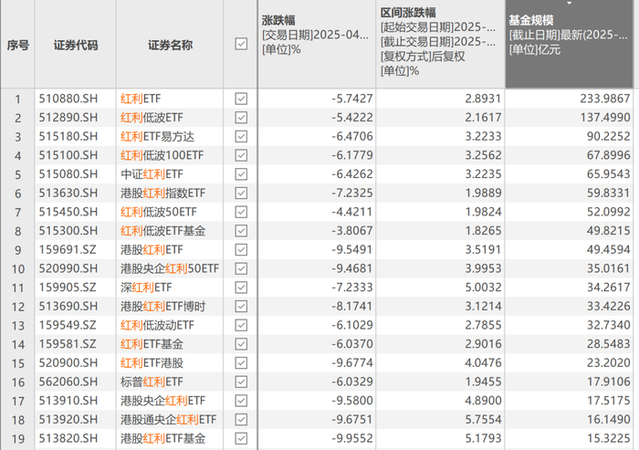Toggle checkbox for 红利低波100ETF
Viewport: 639px width, 450px height.
[241, 155]
